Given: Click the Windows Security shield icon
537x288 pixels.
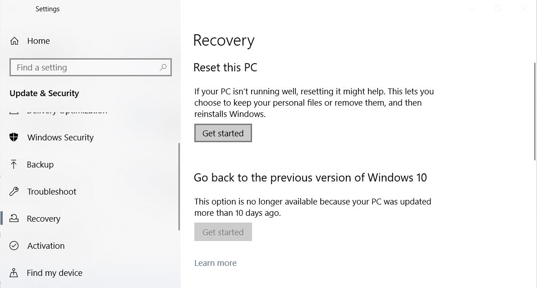Looking at the screenshot, I should point(14,138).
